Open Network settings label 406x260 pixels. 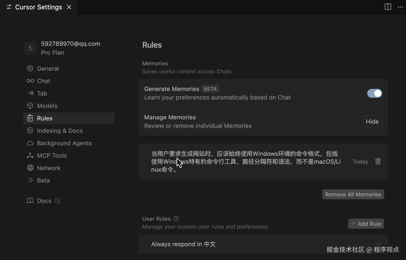coord(49,168)
